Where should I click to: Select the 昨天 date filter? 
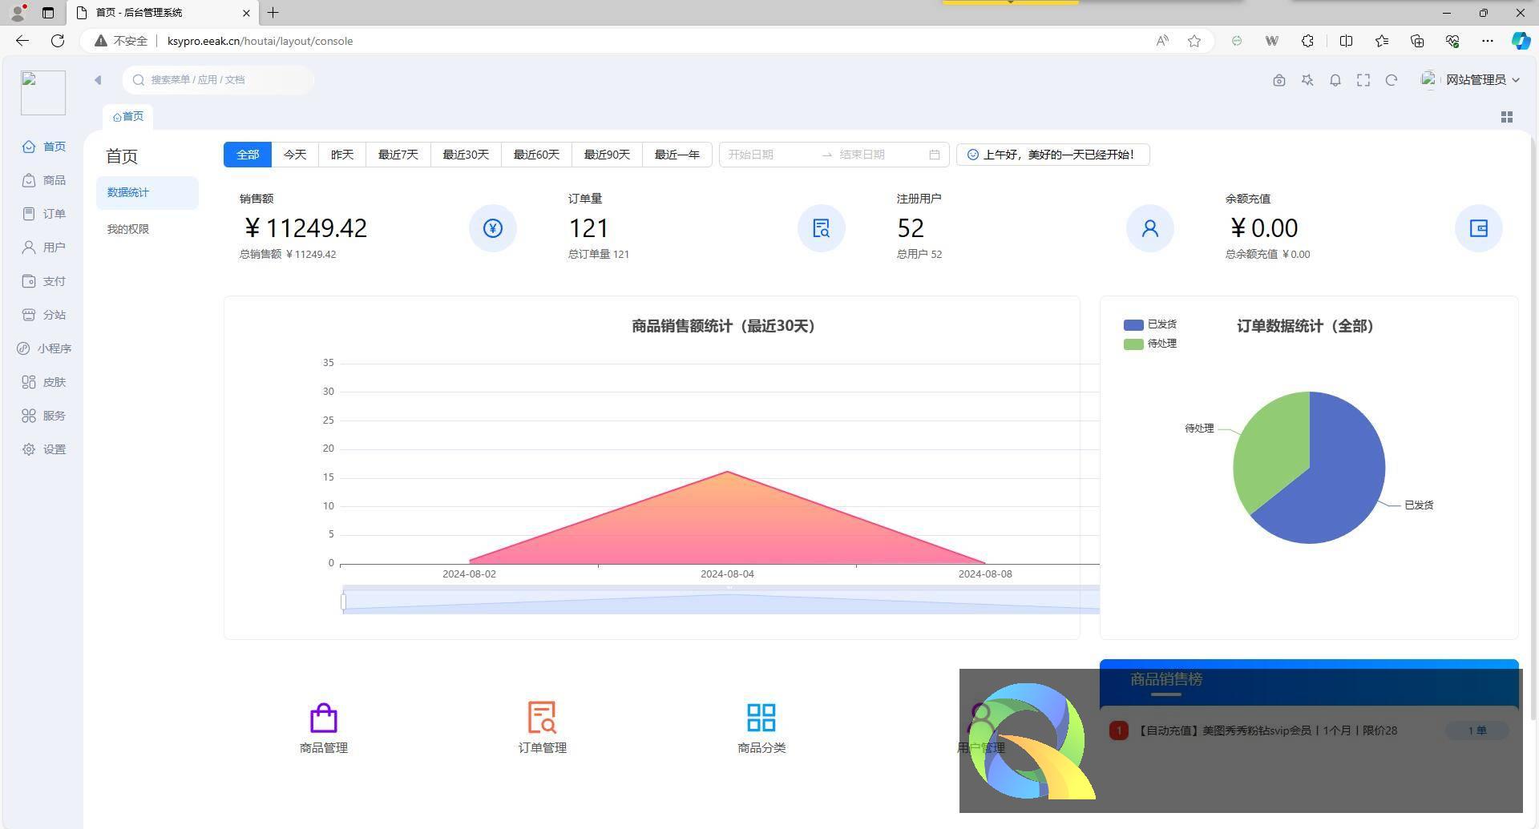[x=342, y=155]
